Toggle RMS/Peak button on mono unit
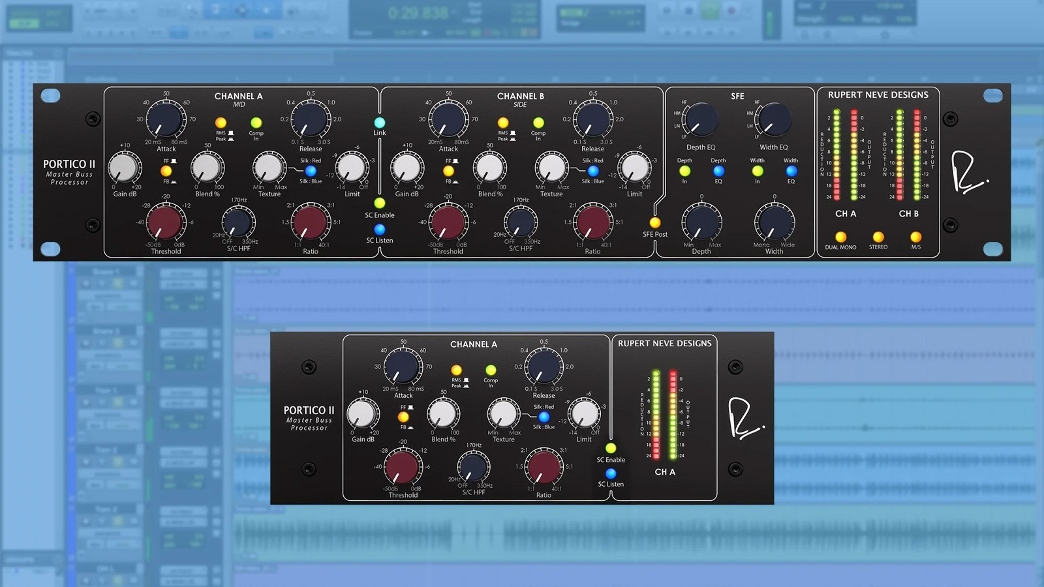 pos(456,370)
